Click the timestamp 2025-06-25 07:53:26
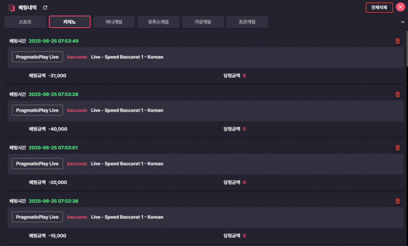The width and height of the screenshot is (408, 246). pos(54,94)
